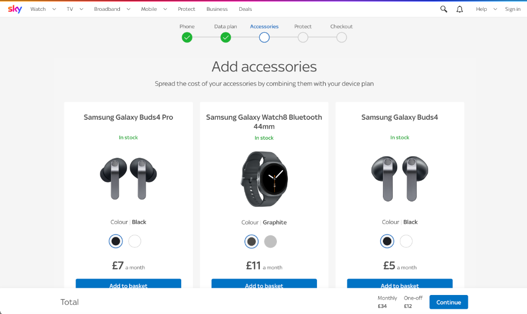Click the Galaxy Watch8 product image
Screen dimensions: 527x314
click(x=264, y=179)
